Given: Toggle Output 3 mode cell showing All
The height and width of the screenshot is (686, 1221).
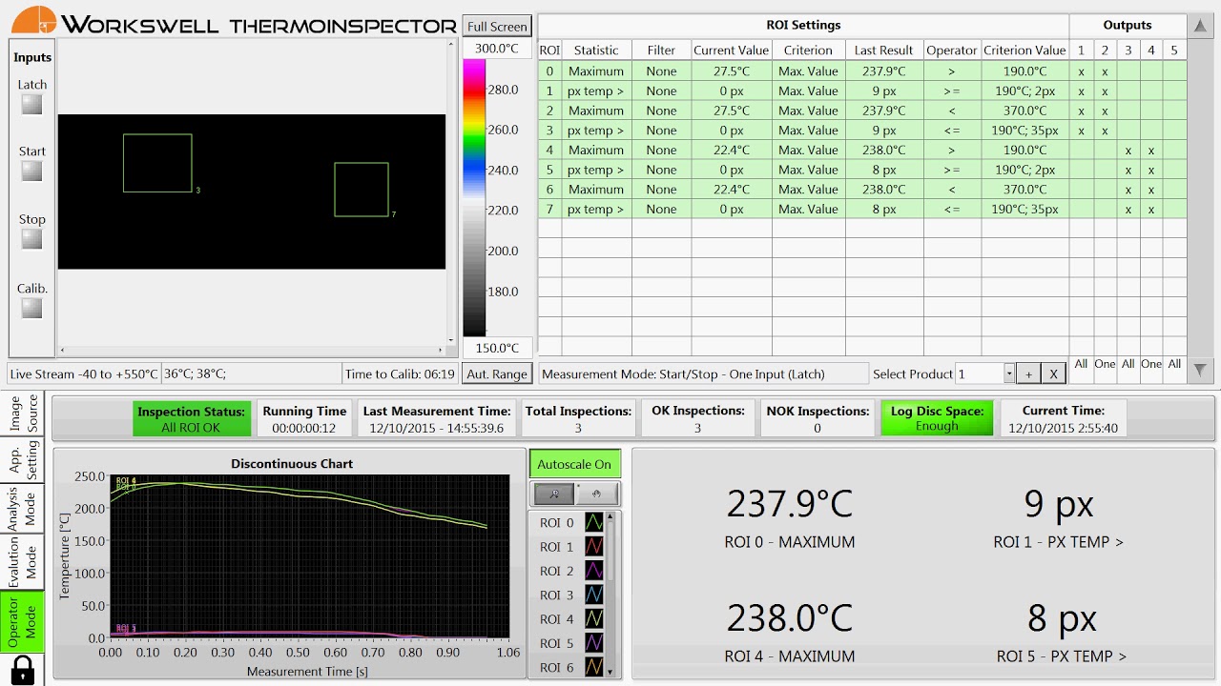Looking at the screenshot, I should (1128, 364).
